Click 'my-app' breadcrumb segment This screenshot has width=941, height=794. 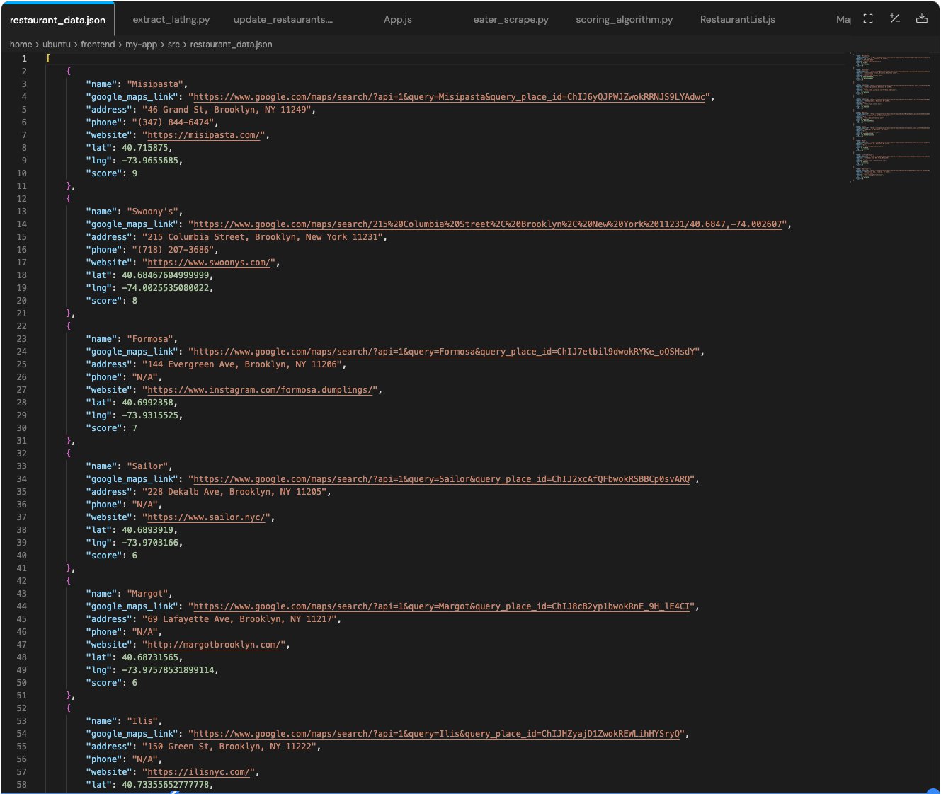[142, 45]
